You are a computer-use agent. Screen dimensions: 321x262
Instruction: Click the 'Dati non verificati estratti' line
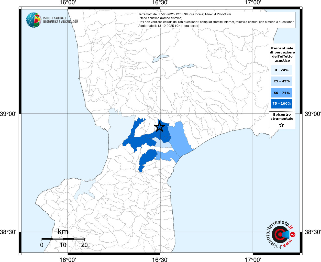[x=217, y=22]
